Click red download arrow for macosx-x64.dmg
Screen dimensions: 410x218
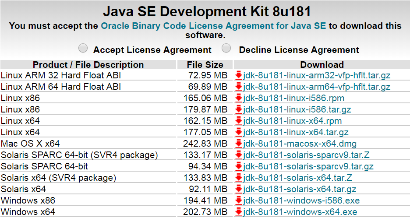point(238,144)
